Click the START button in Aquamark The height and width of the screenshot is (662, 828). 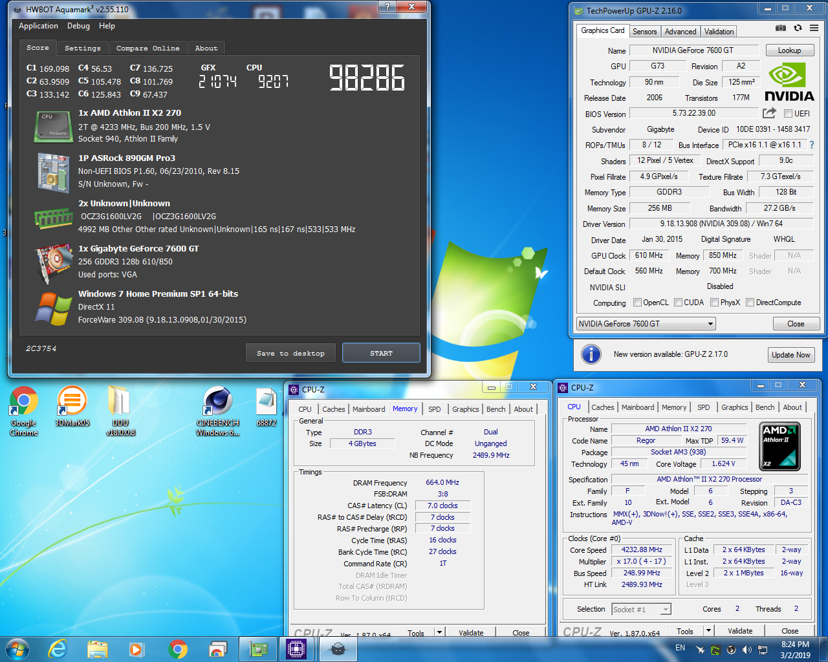coord(381,353)
